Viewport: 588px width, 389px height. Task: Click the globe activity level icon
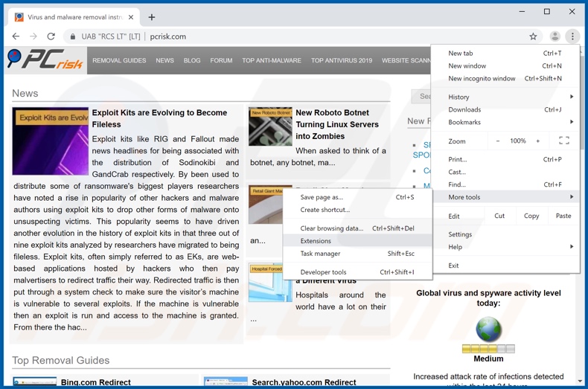pyautogui.click(x=488, y=329)
